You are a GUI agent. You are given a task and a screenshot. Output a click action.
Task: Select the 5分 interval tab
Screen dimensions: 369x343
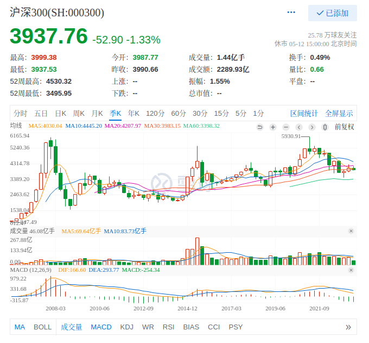(241, 114)
